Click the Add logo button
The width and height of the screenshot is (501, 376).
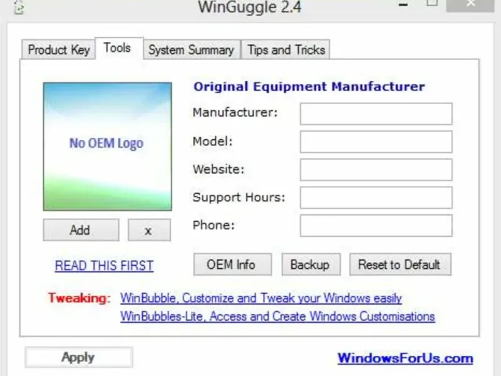click(x=81, y=230)
